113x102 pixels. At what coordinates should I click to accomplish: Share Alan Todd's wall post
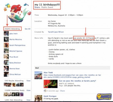click(x=62, y=91)
